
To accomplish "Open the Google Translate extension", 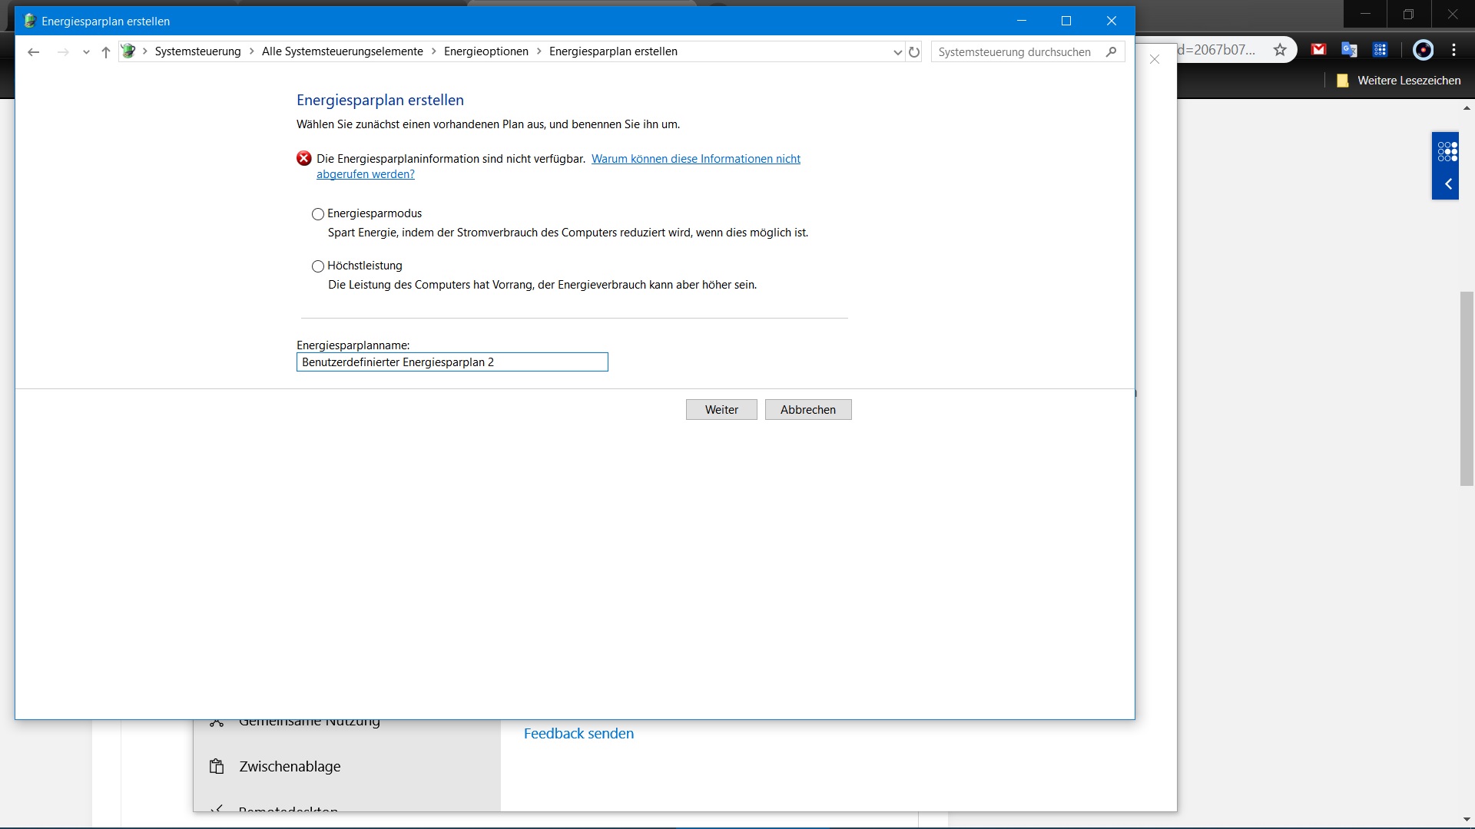I will tap(1349, 50).
